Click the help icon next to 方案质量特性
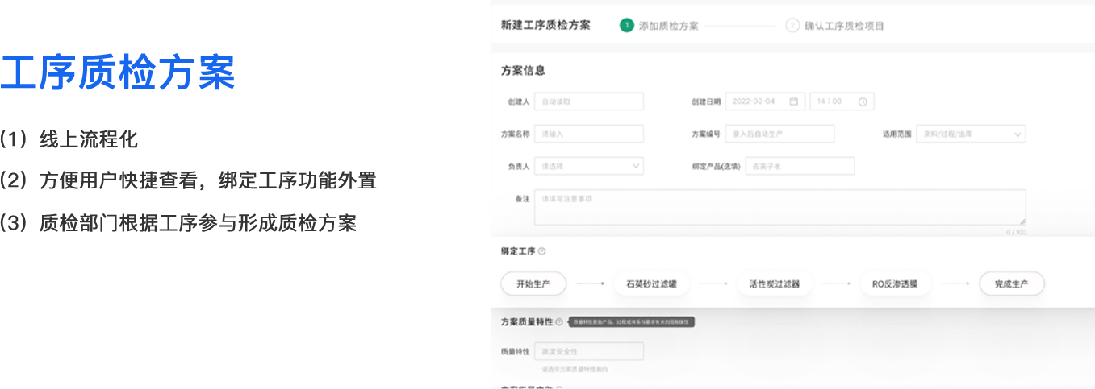 click(559, 322)
